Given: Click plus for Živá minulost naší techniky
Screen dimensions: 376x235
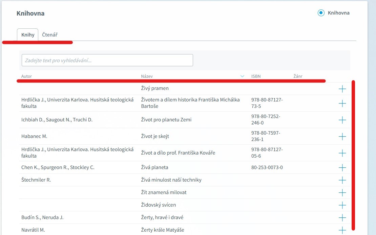Looking at the screenshot, I should [342, 180].
